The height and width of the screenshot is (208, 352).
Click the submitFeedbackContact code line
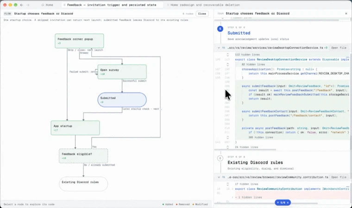click(x=295, y=112)
